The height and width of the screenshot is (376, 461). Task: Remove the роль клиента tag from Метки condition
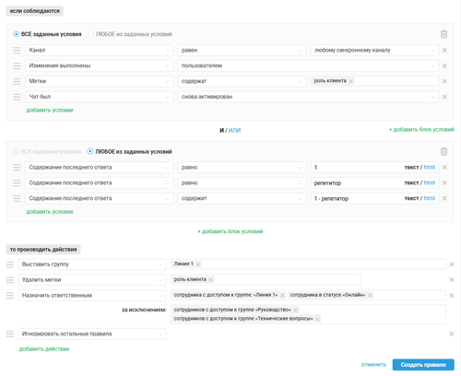pyautogui.click(x=350, y=81)
